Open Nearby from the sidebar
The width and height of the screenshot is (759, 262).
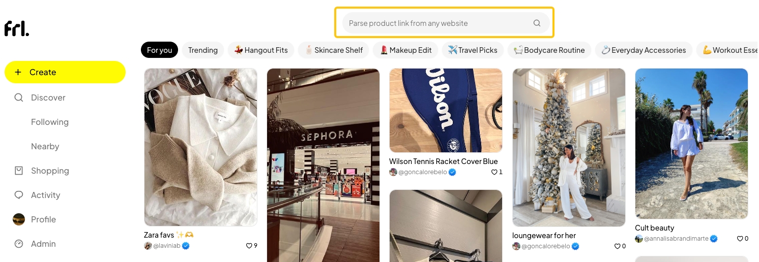coord(45,146)
